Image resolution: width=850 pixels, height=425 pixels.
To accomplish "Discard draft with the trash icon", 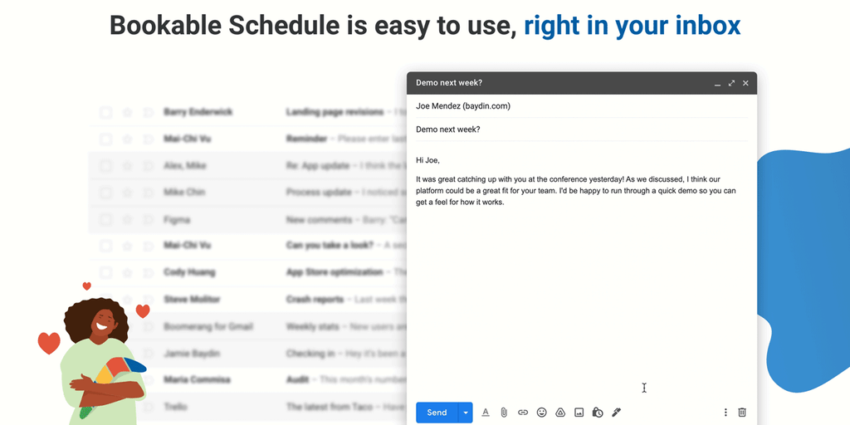I will click(742, 413).
